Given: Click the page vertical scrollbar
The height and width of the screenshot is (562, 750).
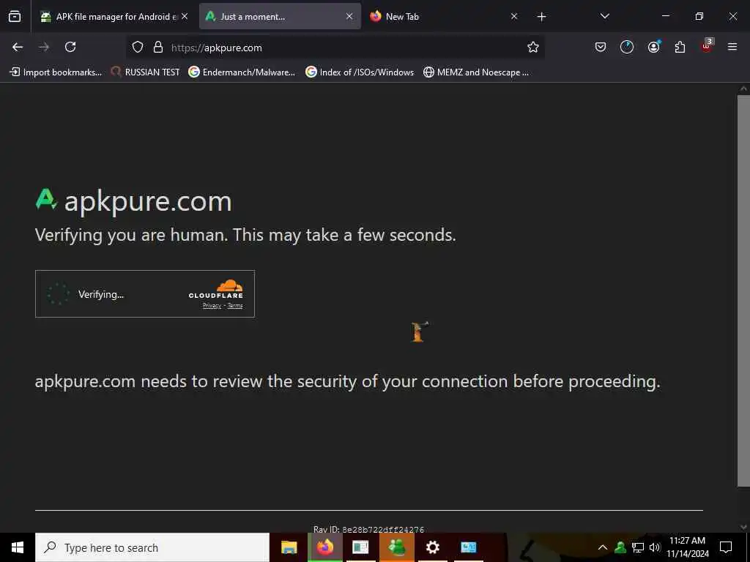Looking at the screenshot, I should [x=743, y=291].
